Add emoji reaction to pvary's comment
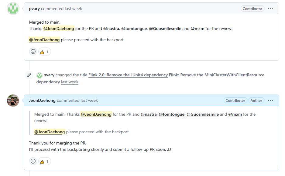The image size is (285, 176). 33,52
